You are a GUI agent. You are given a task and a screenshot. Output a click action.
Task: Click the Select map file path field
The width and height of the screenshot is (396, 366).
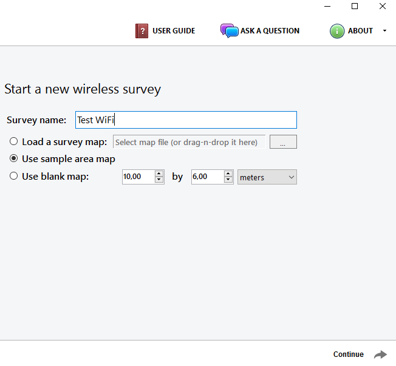coord(189,142)
